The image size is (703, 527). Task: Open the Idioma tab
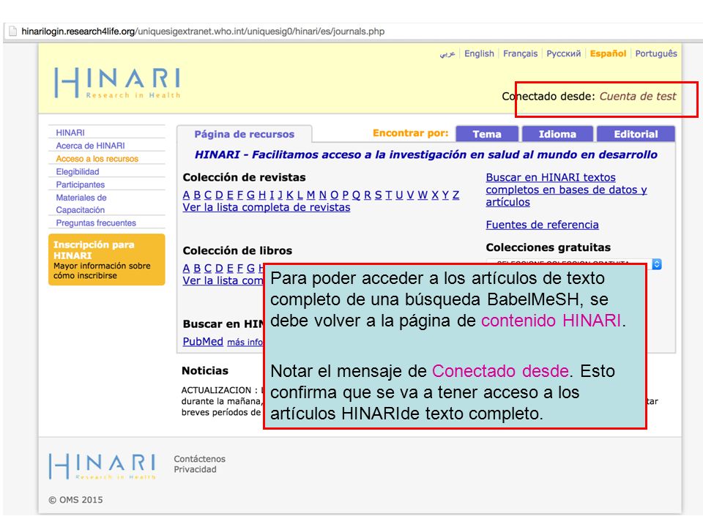click(x=557, y=134)
